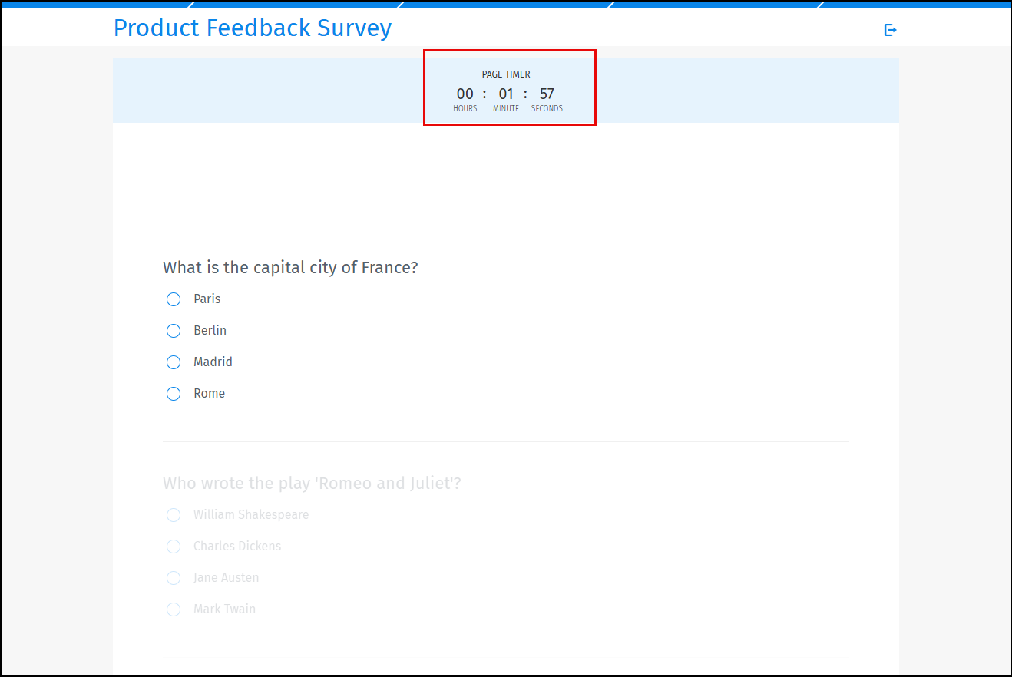Click the Romeo and Juliet question heading
The image size is (1012, 677).
[312, 483]
